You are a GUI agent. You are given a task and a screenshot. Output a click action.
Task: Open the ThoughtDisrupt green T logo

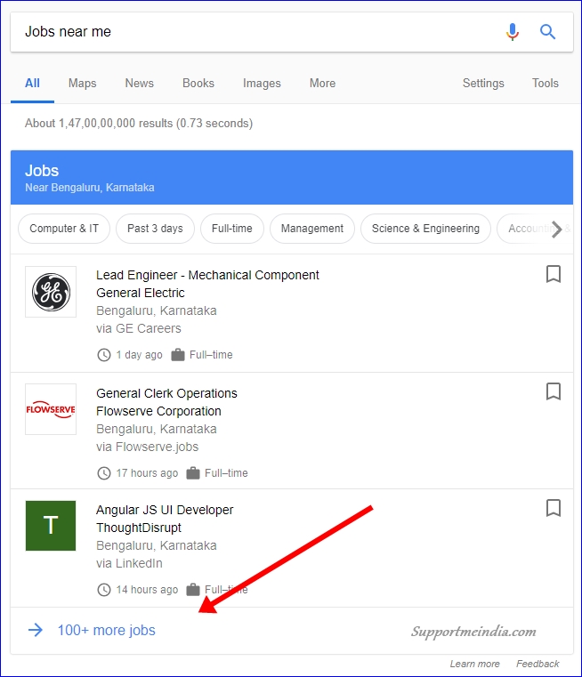point(51,526)
